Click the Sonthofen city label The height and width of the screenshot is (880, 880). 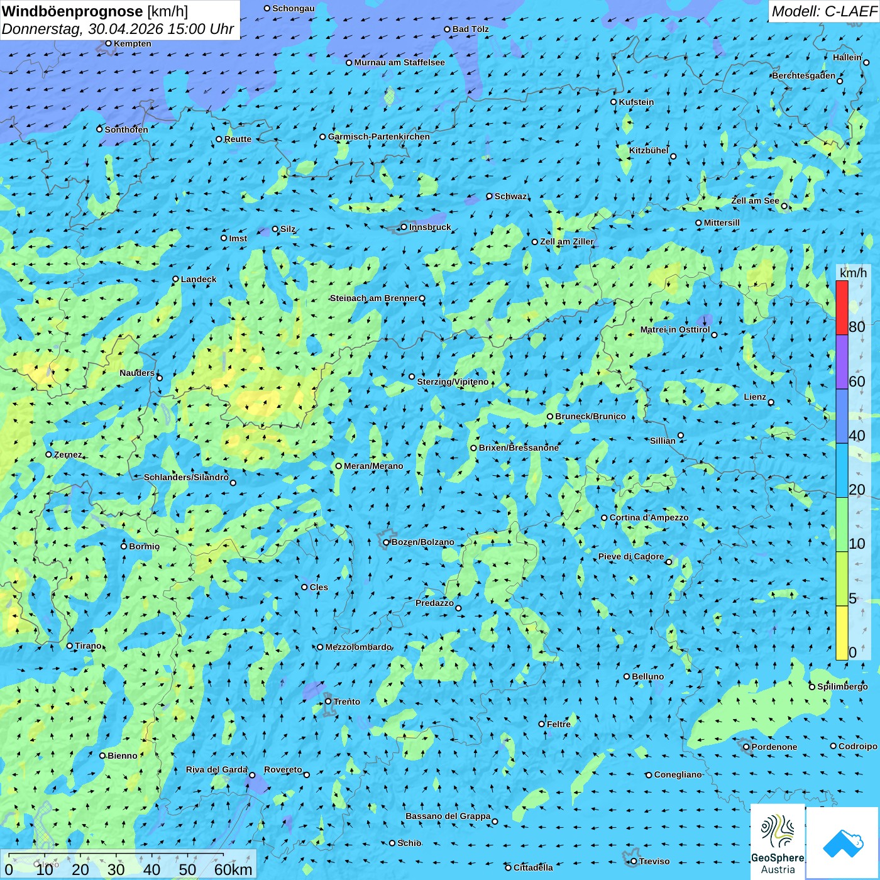pyautogui.click(x=126, y=129)
